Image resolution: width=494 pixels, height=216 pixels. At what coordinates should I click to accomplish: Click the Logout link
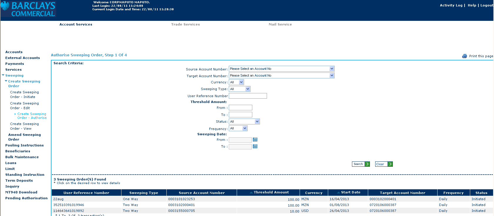coord(487,5)
